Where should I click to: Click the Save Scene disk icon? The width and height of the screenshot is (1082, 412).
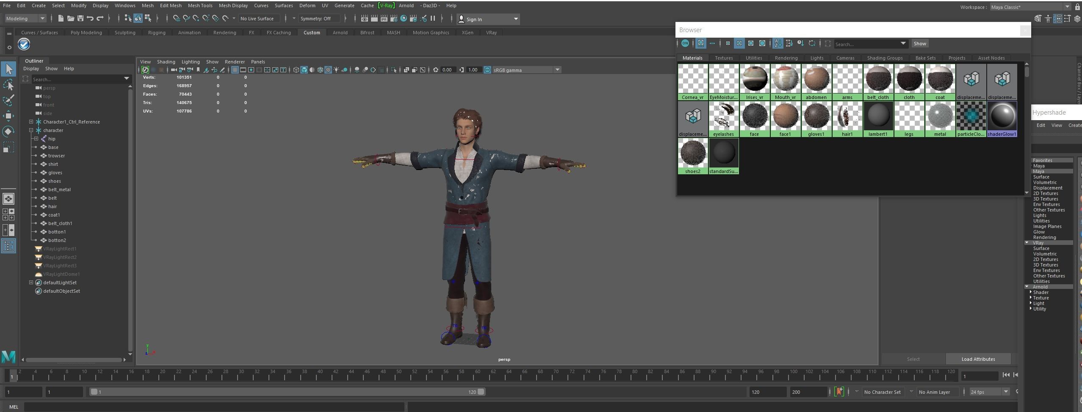tap(80, 18)
